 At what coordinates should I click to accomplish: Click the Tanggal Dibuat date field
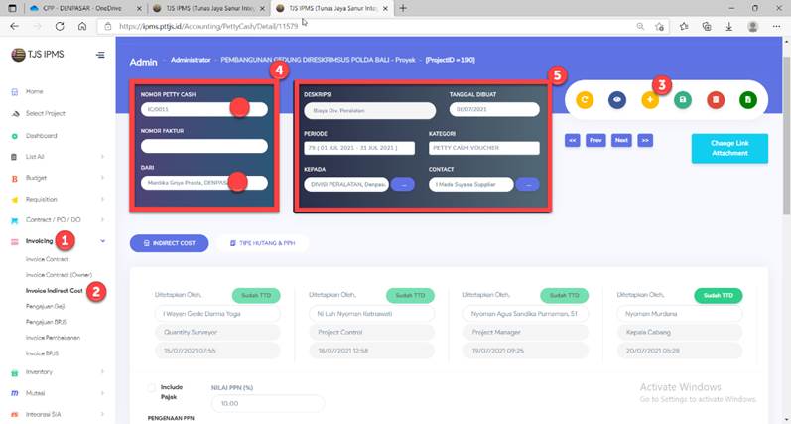(479, 111)
